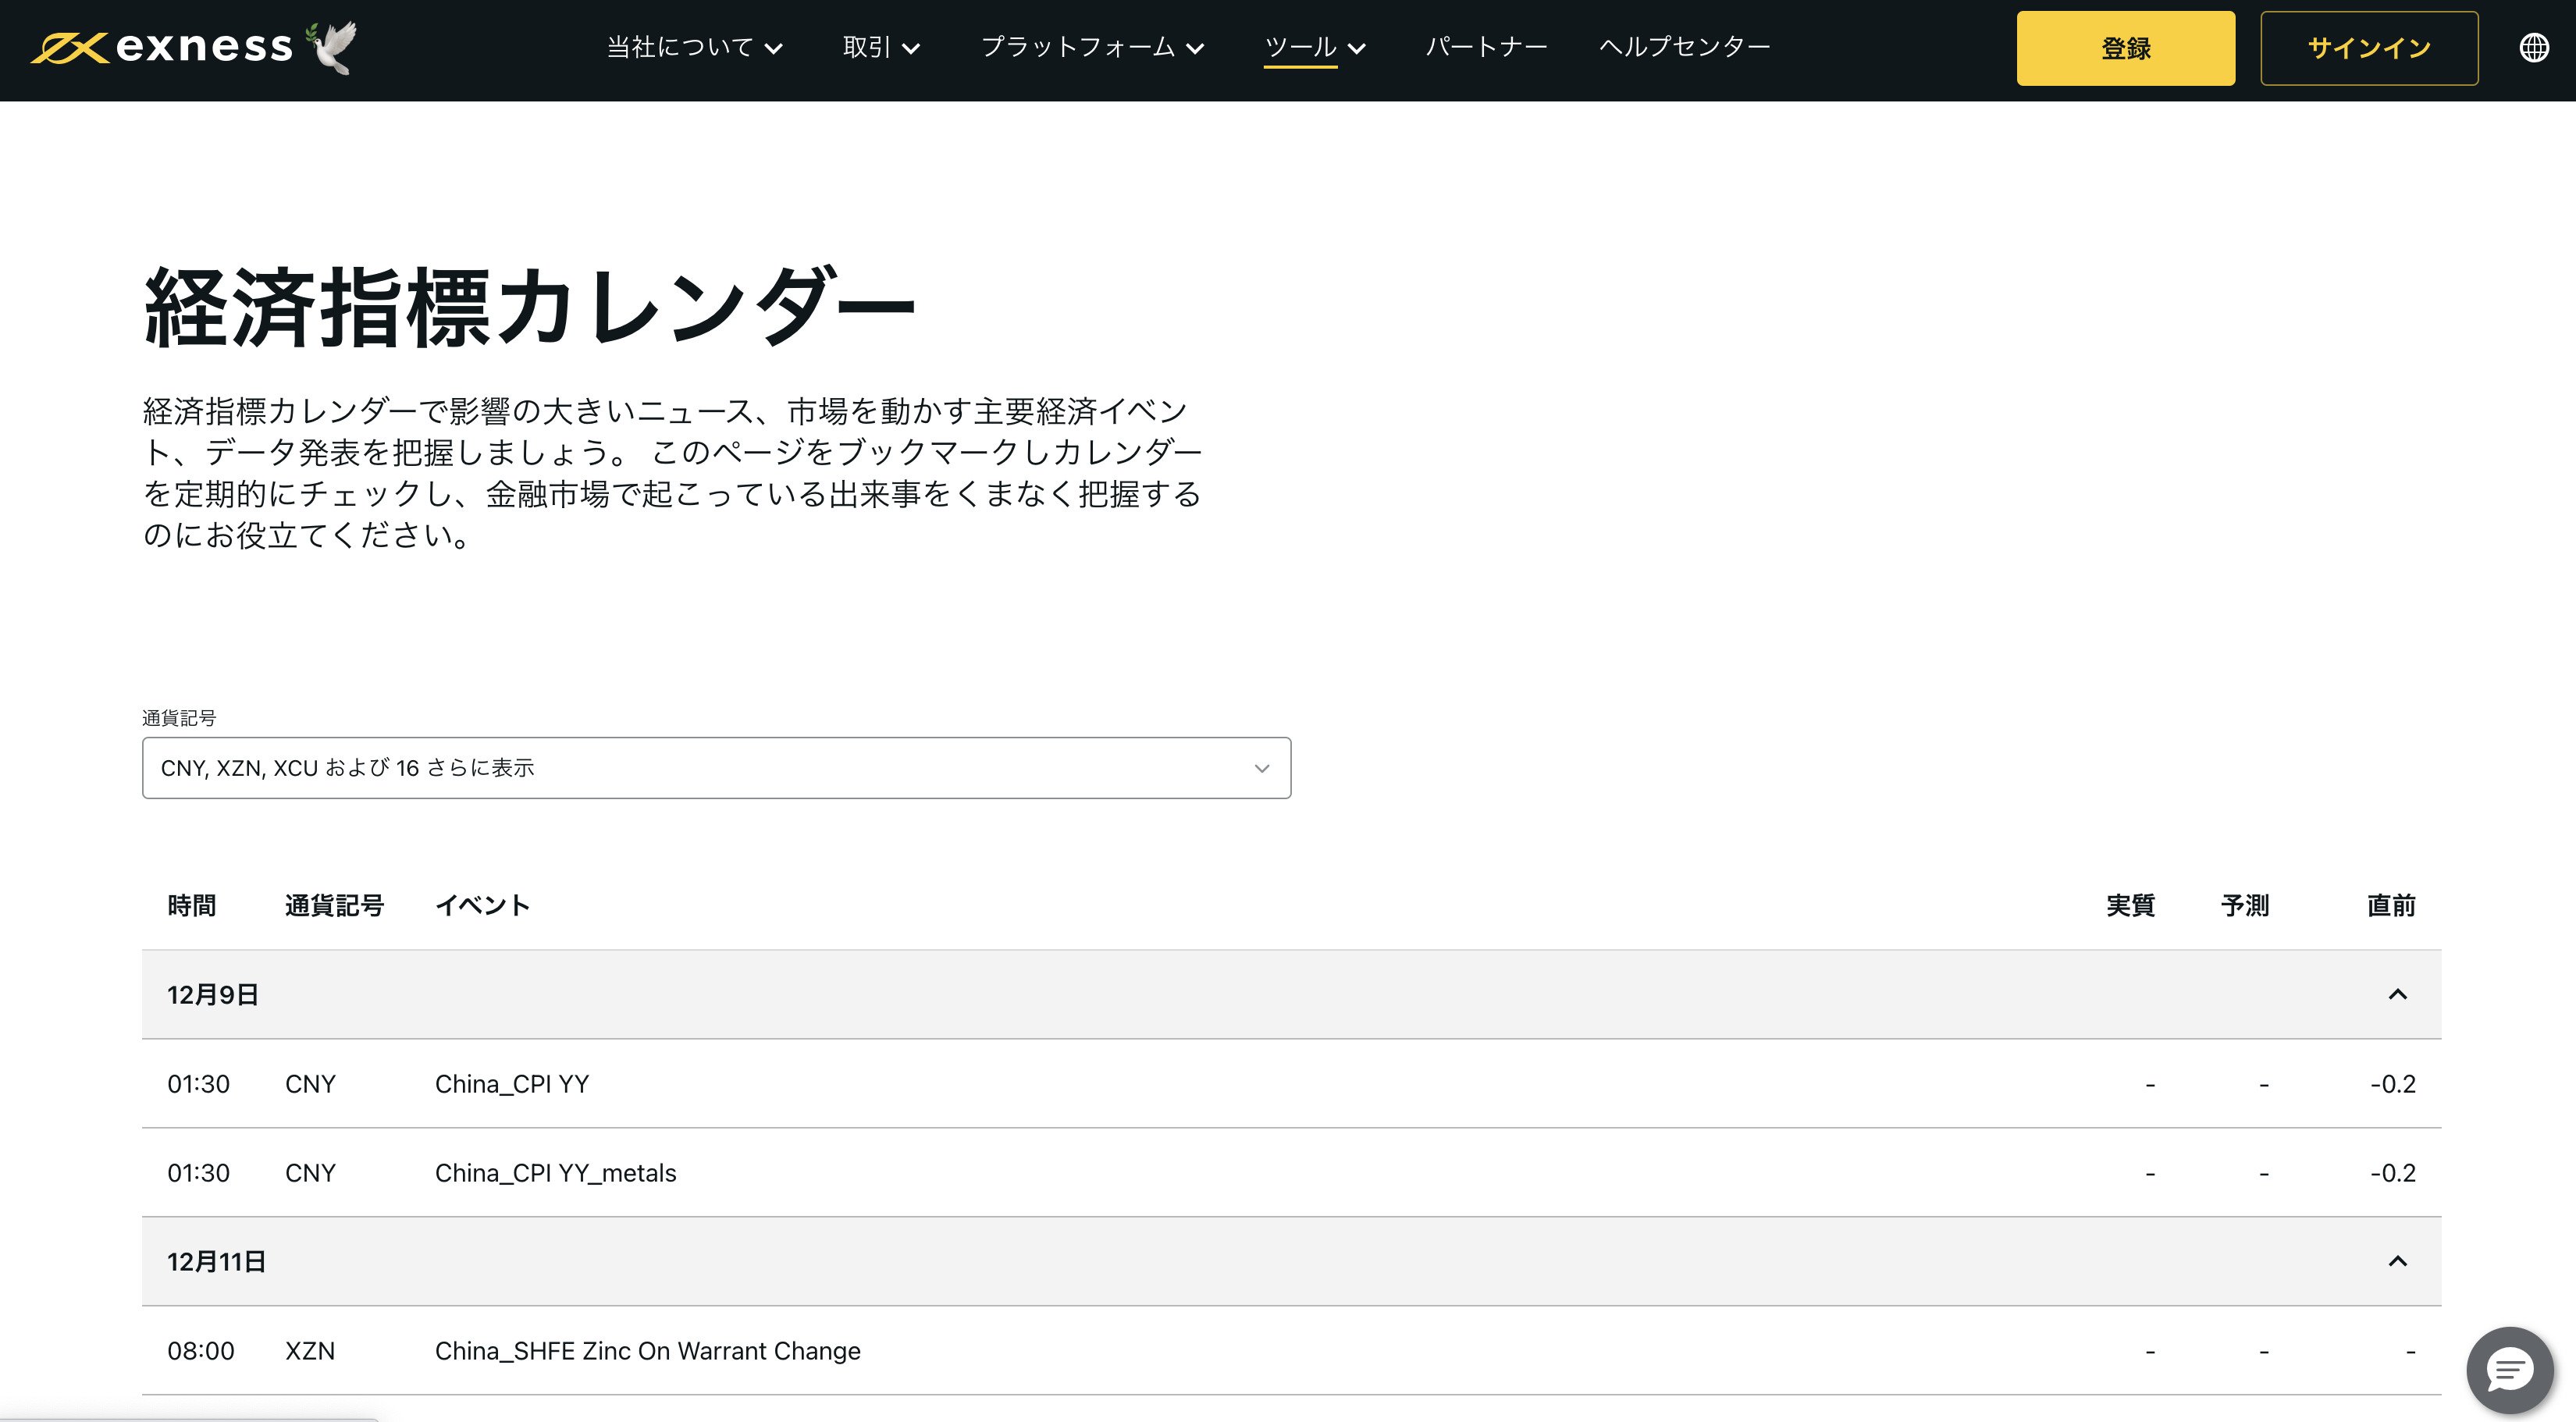Go to the パートナー page
2576x1422 pixels.
pyautogui.click(x=1486, y=47)
